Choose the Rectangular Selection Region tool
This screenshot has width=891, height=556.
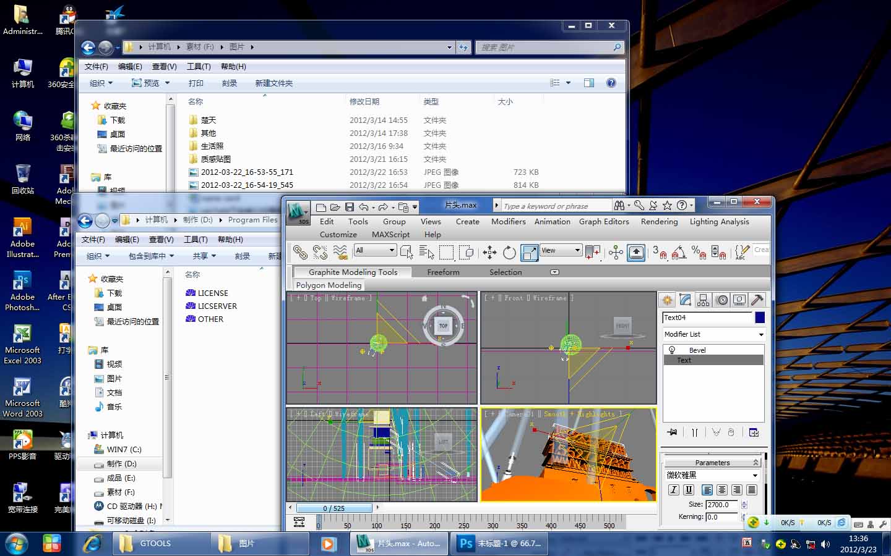446,252
